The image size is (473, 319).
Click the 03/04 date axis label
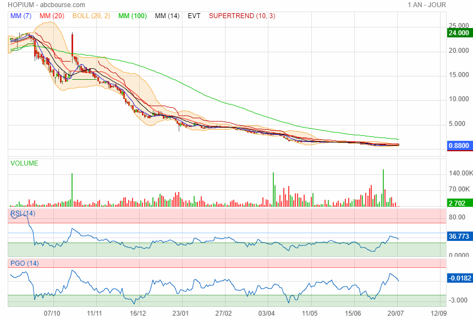(x=267, y=313)
